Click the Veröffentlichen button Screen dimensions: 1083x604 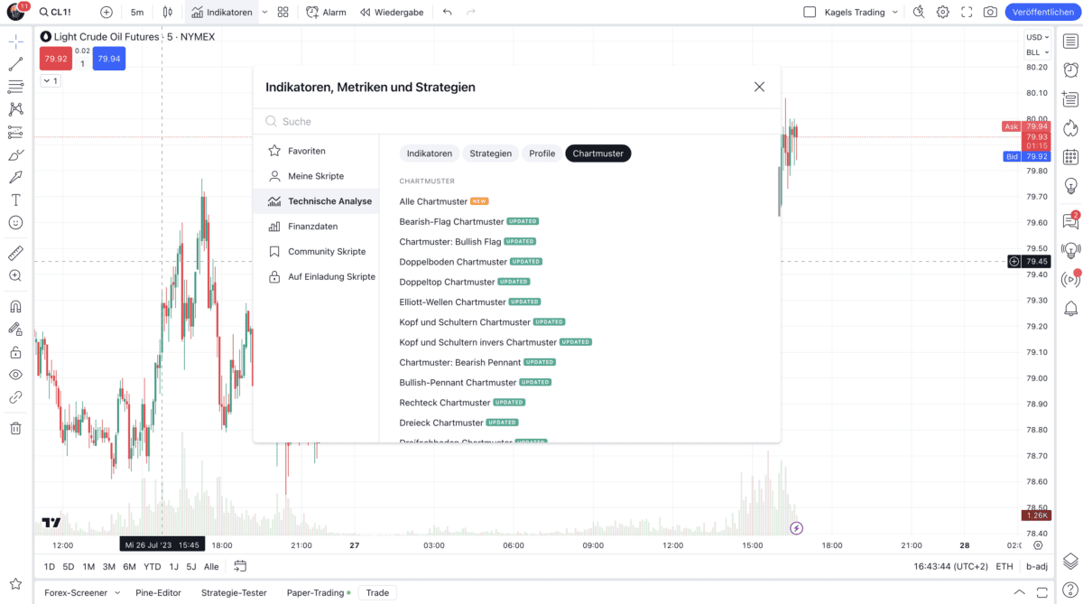tap(1042, 12)
